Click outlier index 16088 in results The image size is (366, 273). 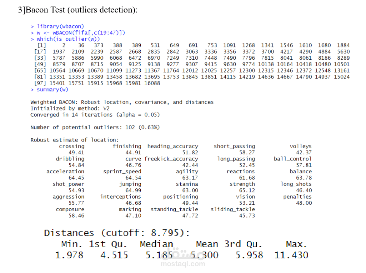click(x=152, y=83)
